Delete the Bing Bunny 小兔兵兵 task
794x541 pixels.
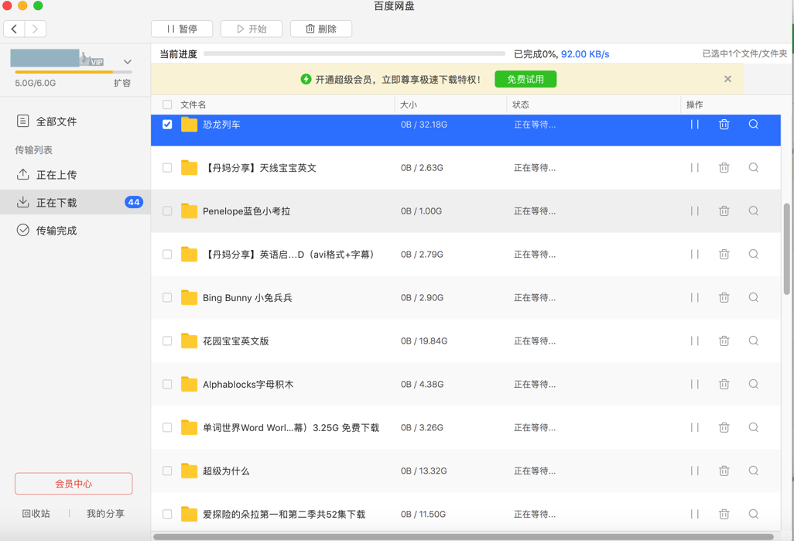724,297
